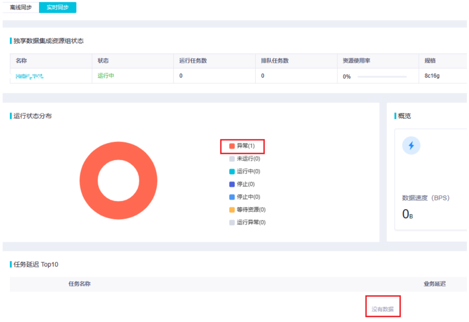Click the 运行异常(0) legend label
469x322 pixels.
point(251,223)
